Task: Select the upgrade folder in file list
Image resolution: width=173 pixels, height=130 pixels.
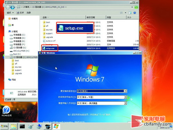Action: 48,37
